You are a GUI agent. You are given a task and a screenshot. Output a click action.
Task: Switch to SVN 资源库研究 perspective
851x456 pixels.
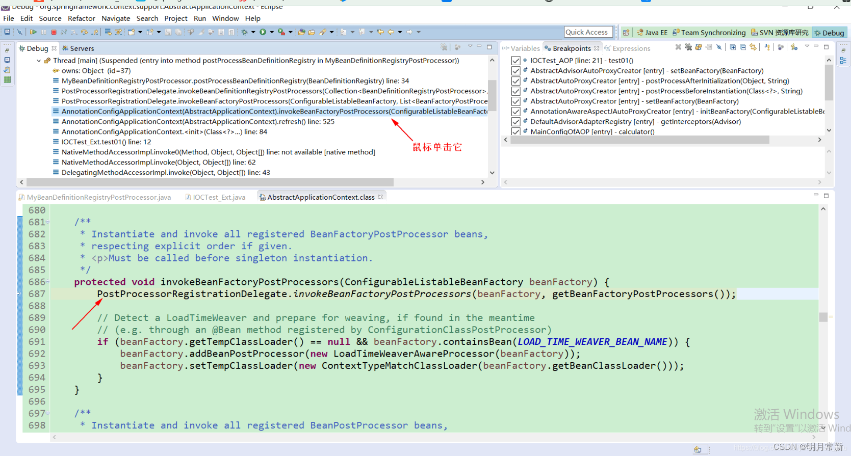[x=780, y=33]
